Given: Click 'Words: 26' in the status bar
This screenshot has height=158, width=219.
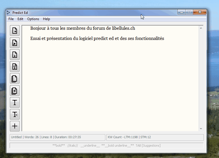Looking at the screenshot, I should click(32, 137).
